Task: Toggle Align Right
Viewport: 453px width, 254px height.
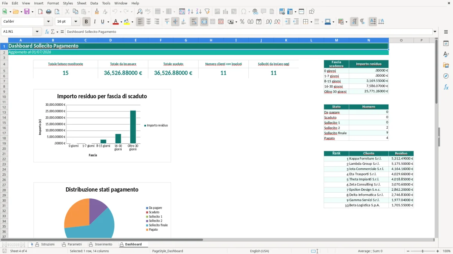Action: (157, 22)
